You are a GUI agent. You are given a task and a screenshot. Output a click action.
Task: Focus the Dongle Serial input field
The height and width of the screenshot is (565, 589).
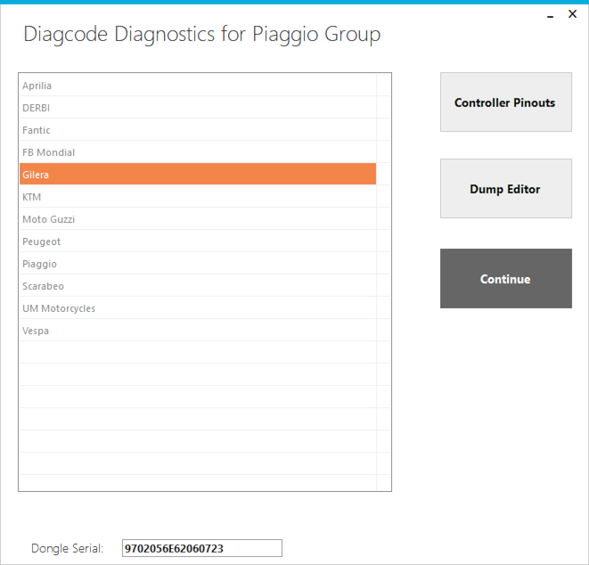202,548
